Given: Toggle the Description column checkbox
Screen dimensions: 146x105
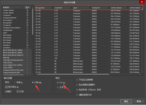Looking at the screenshot, I should [x=27, y=20].
